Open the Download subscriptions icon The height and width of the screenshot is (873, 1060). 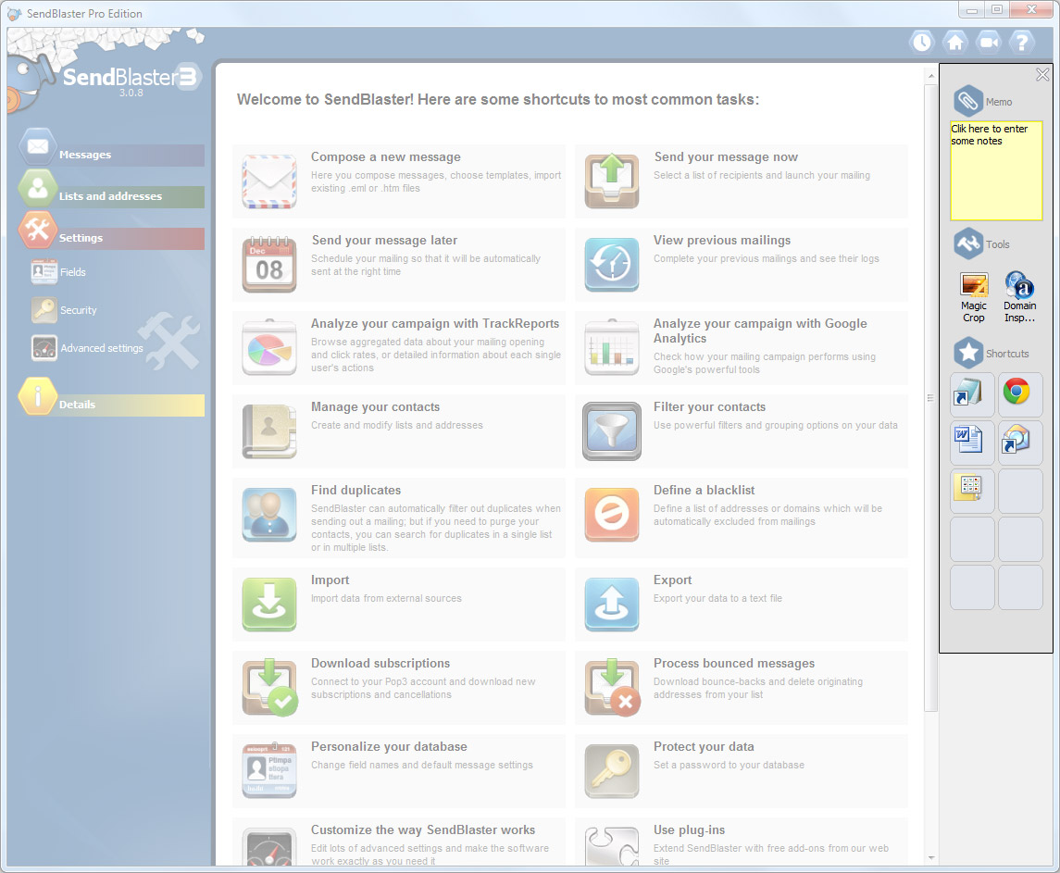pyautogui.click(x=269, y=687)
